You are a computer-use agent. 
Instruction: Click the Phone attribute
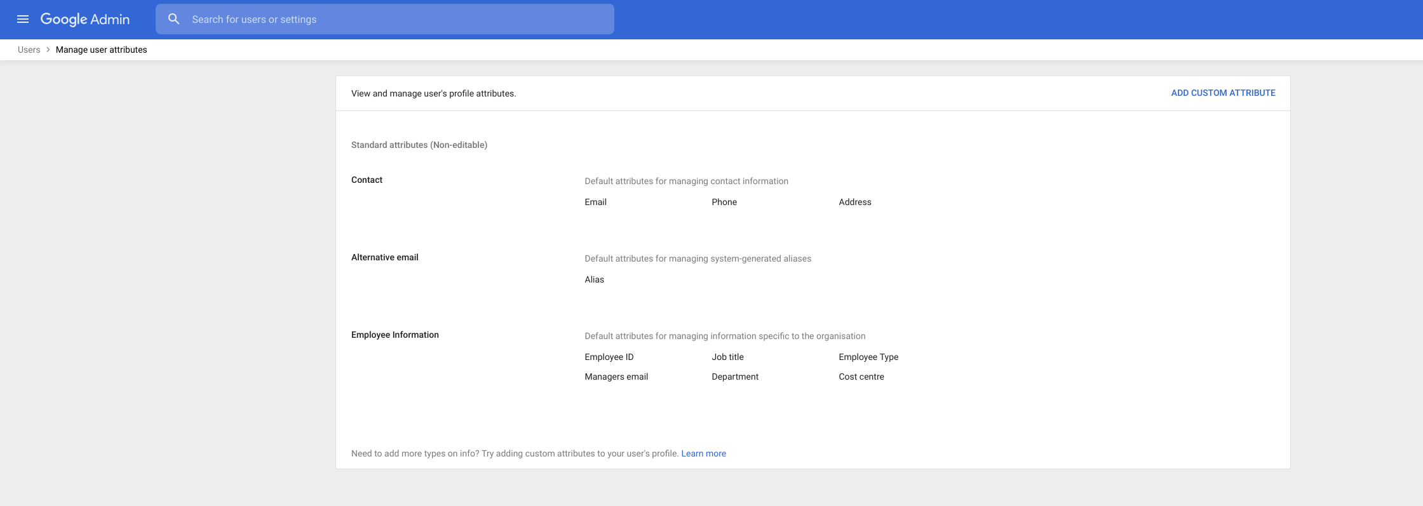click(724, 202)
